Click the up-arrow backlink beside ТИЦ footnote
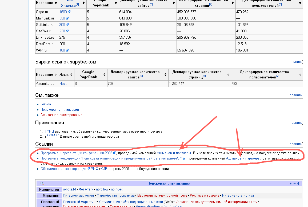The image size is (308, 207). point(45,132)
